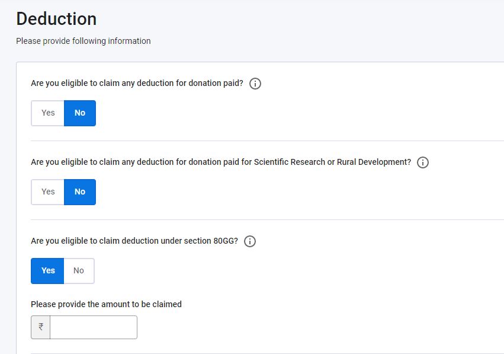Click divider line below Scientific Research toggle

[x=267, y=219]
